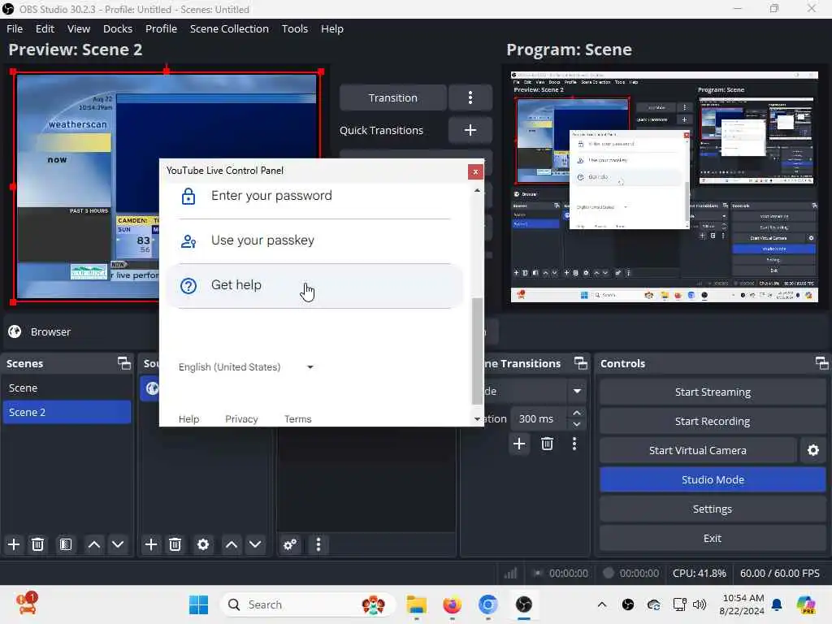832x624 pixels.
Task: Move source up in the Sources dock
Action: pyautogui.click(x=232, y=544)
